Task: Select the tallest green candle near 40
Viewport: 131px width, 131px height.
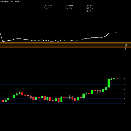Action: pos(109,83)
